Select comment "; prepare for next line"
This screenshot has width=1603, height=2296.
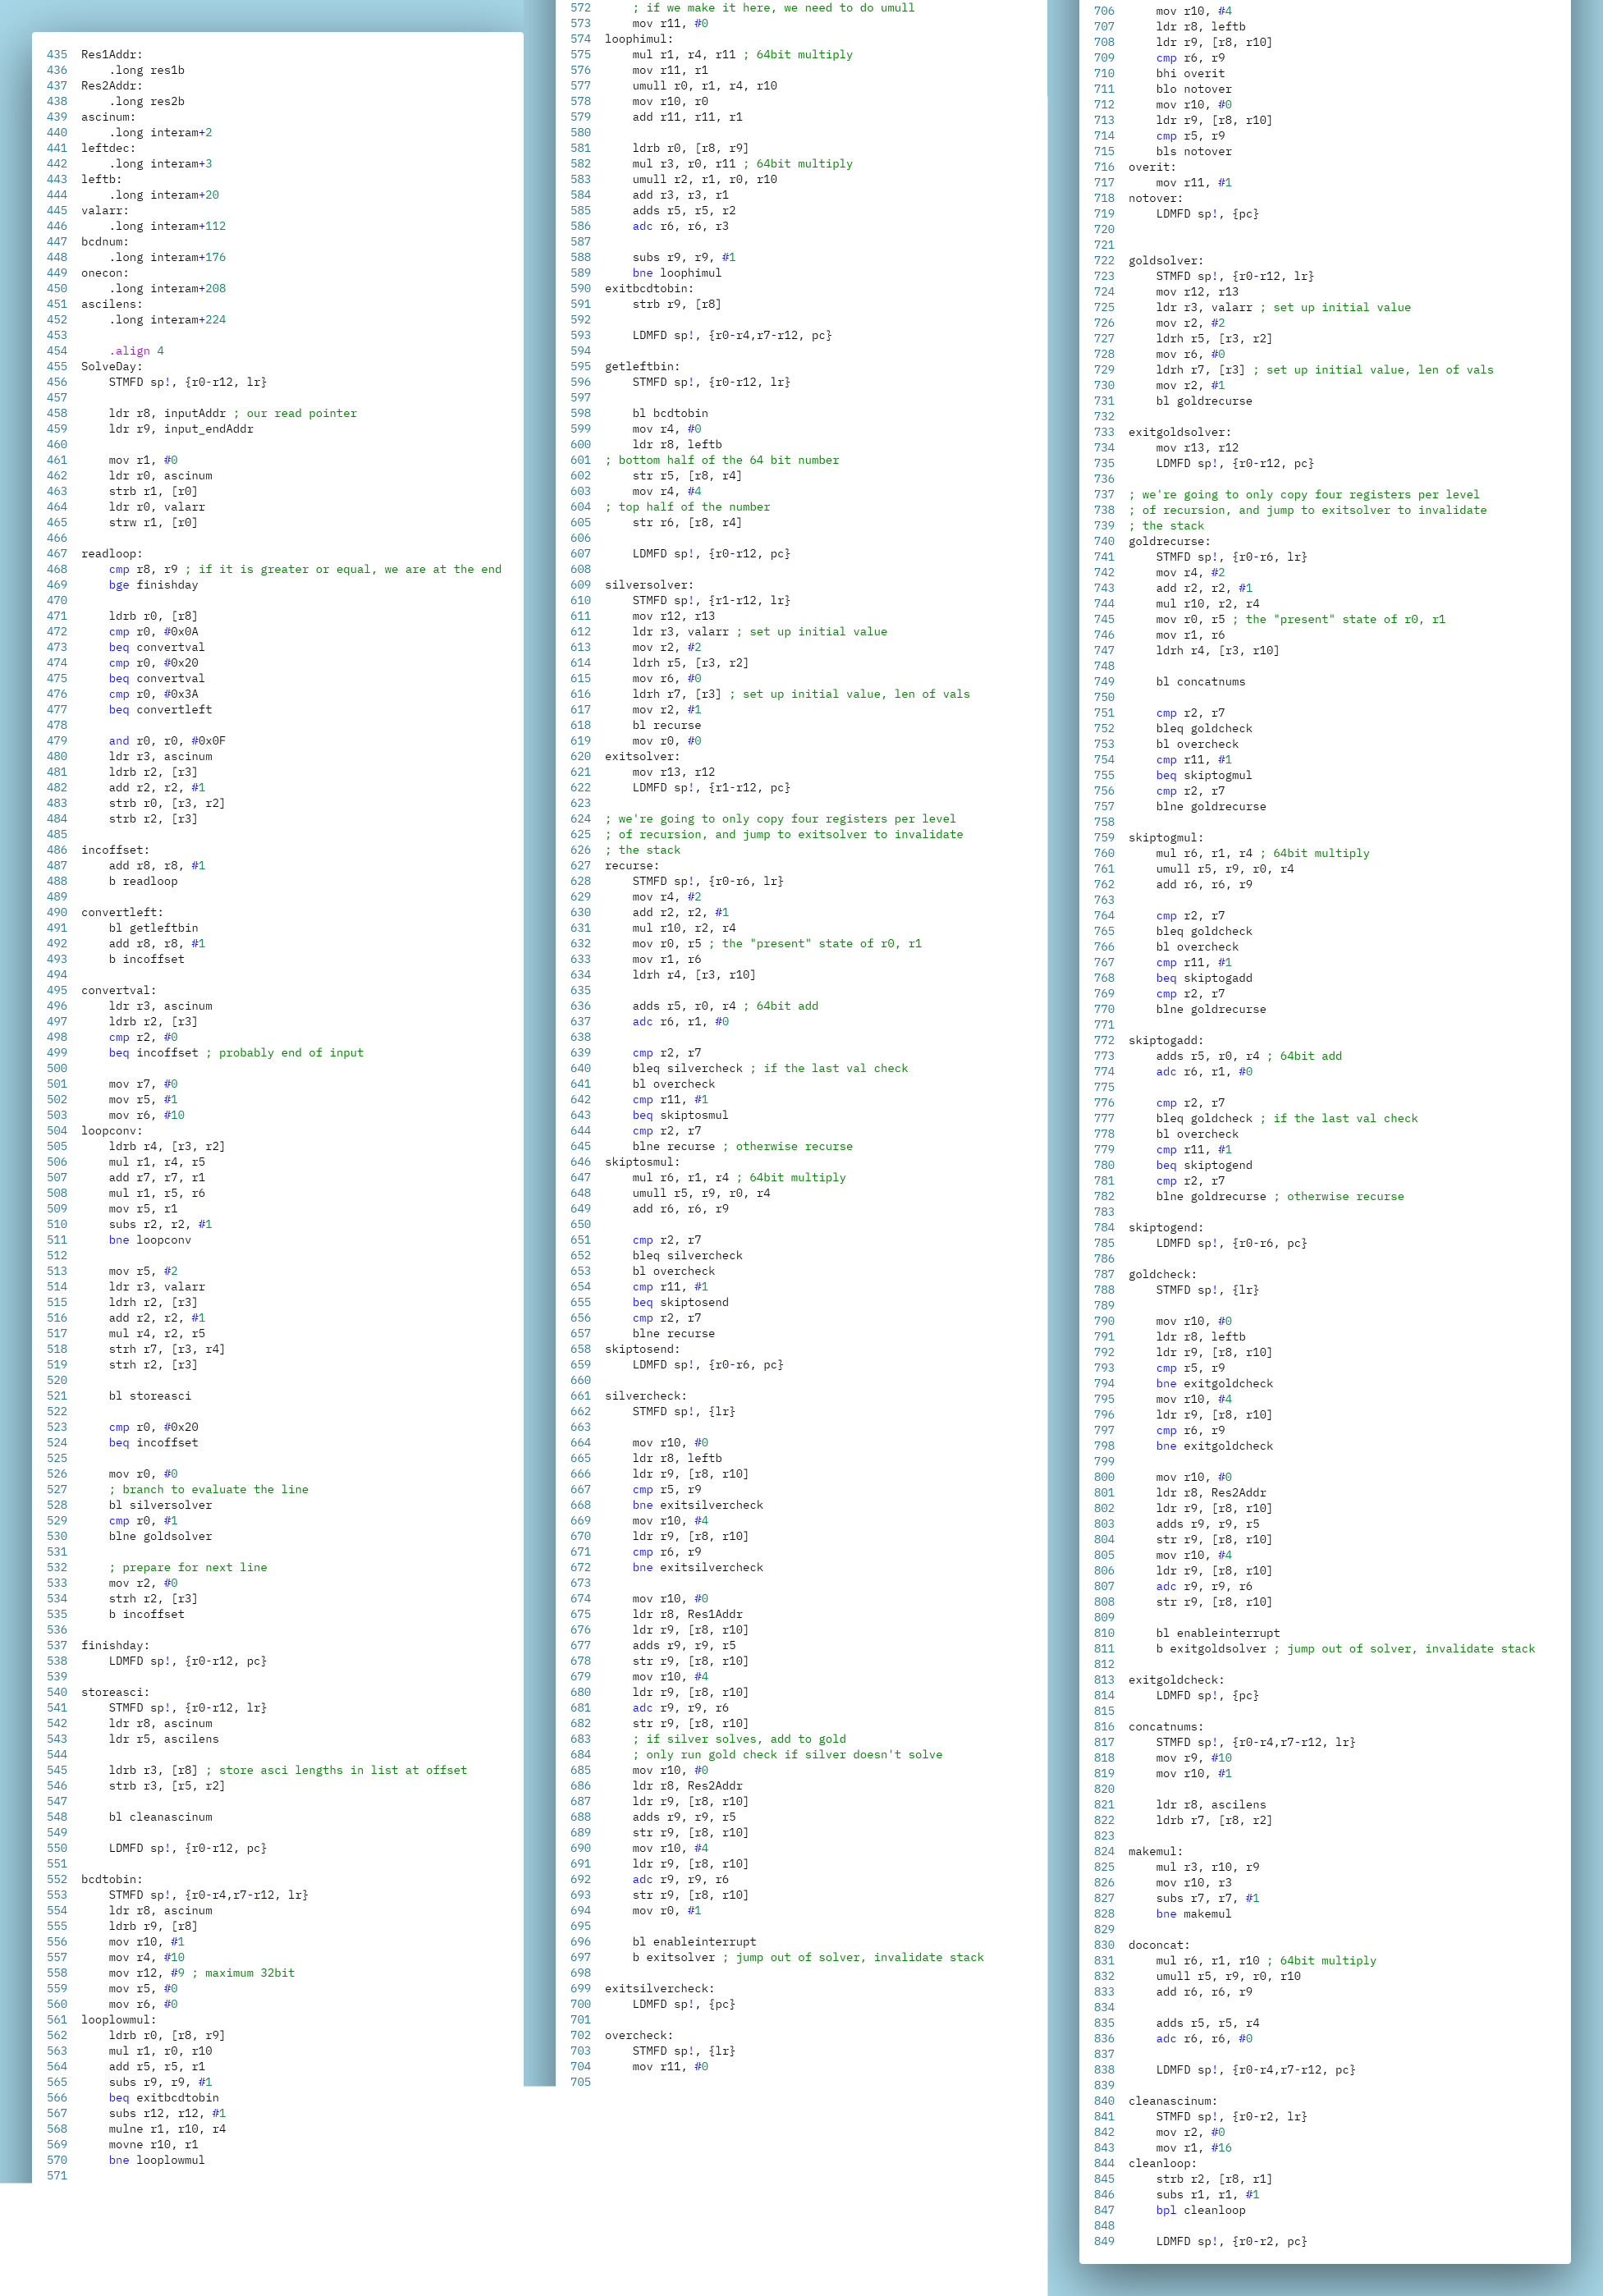pyautogui.click(x=188, y=1568)
